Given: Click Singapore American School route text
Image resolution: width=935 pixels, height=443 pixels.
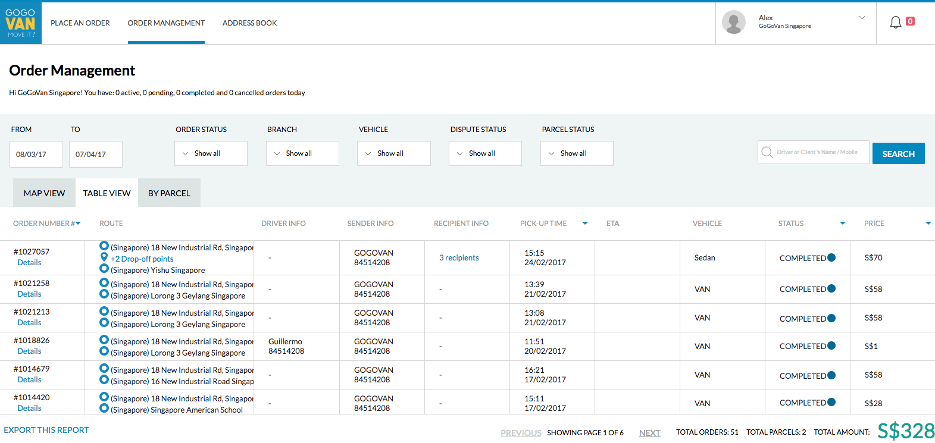Looking at the screenshot, I should tap(177, 410).
